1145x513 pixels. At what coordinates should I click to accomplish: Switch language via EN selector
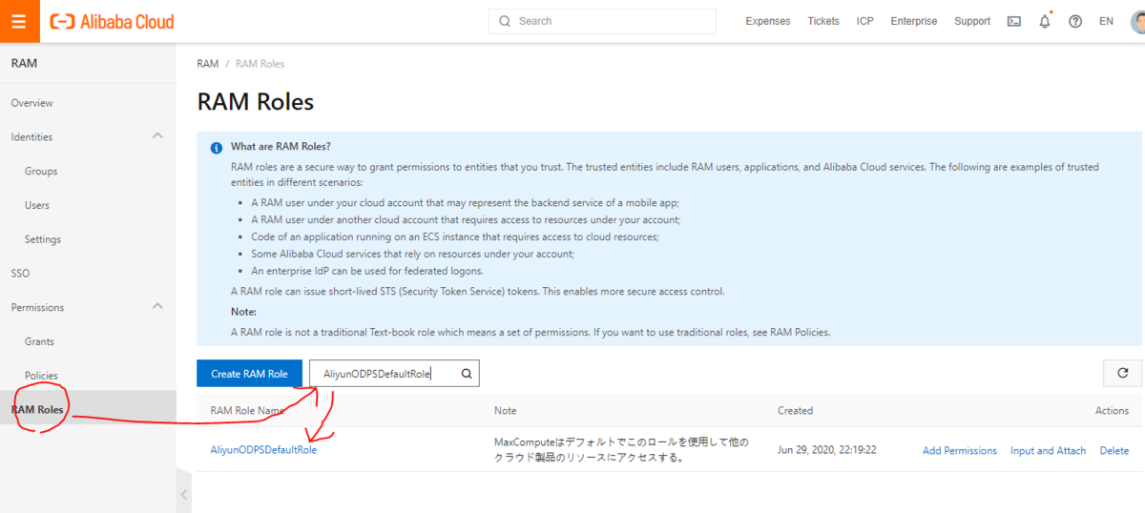pos(1106,21)
